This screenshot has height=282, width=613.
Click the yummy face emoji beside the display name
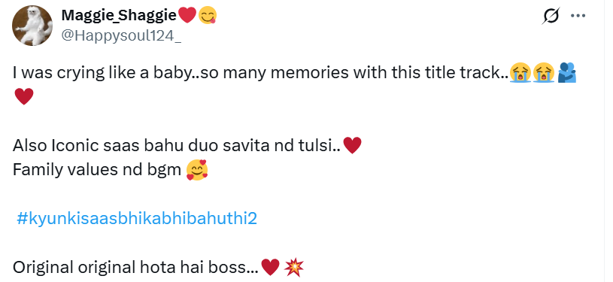tap(208, 15)
